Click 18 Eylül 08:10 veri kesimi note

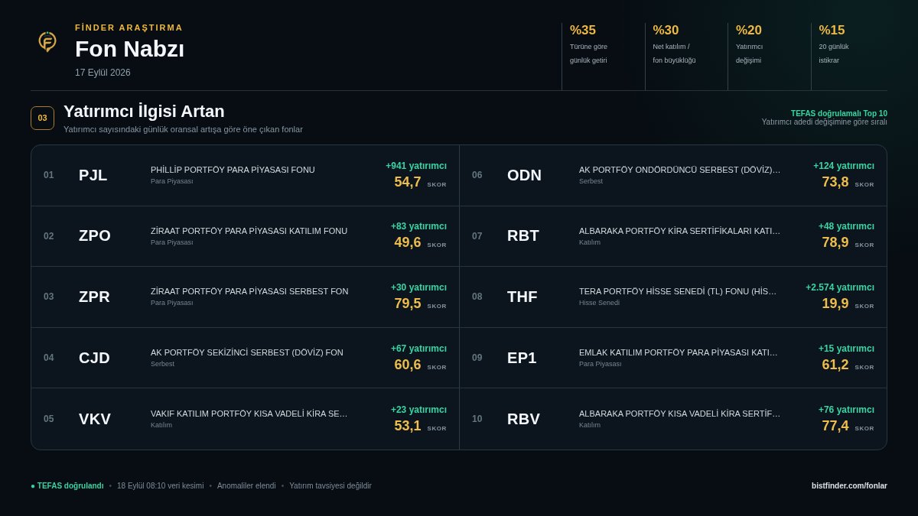[x=161, y=485]
